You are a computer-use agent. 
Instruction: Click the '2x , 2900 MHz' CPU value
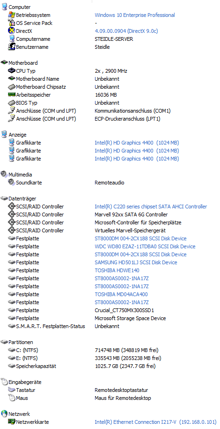[x=111, y=71]
